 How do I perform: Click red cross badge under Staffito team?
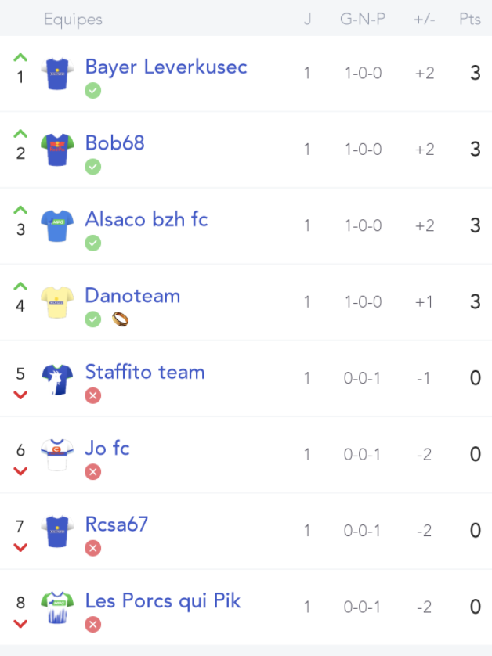point(93,395)
